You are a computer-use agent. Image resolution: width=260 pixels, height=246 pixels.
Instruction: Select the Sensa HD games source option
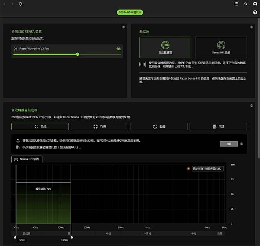click(221, 47)
